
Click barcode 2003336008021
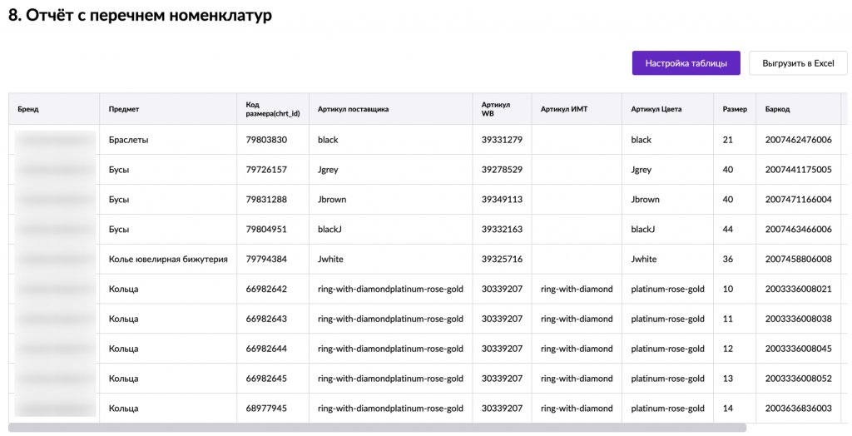[x=798, y=290]
